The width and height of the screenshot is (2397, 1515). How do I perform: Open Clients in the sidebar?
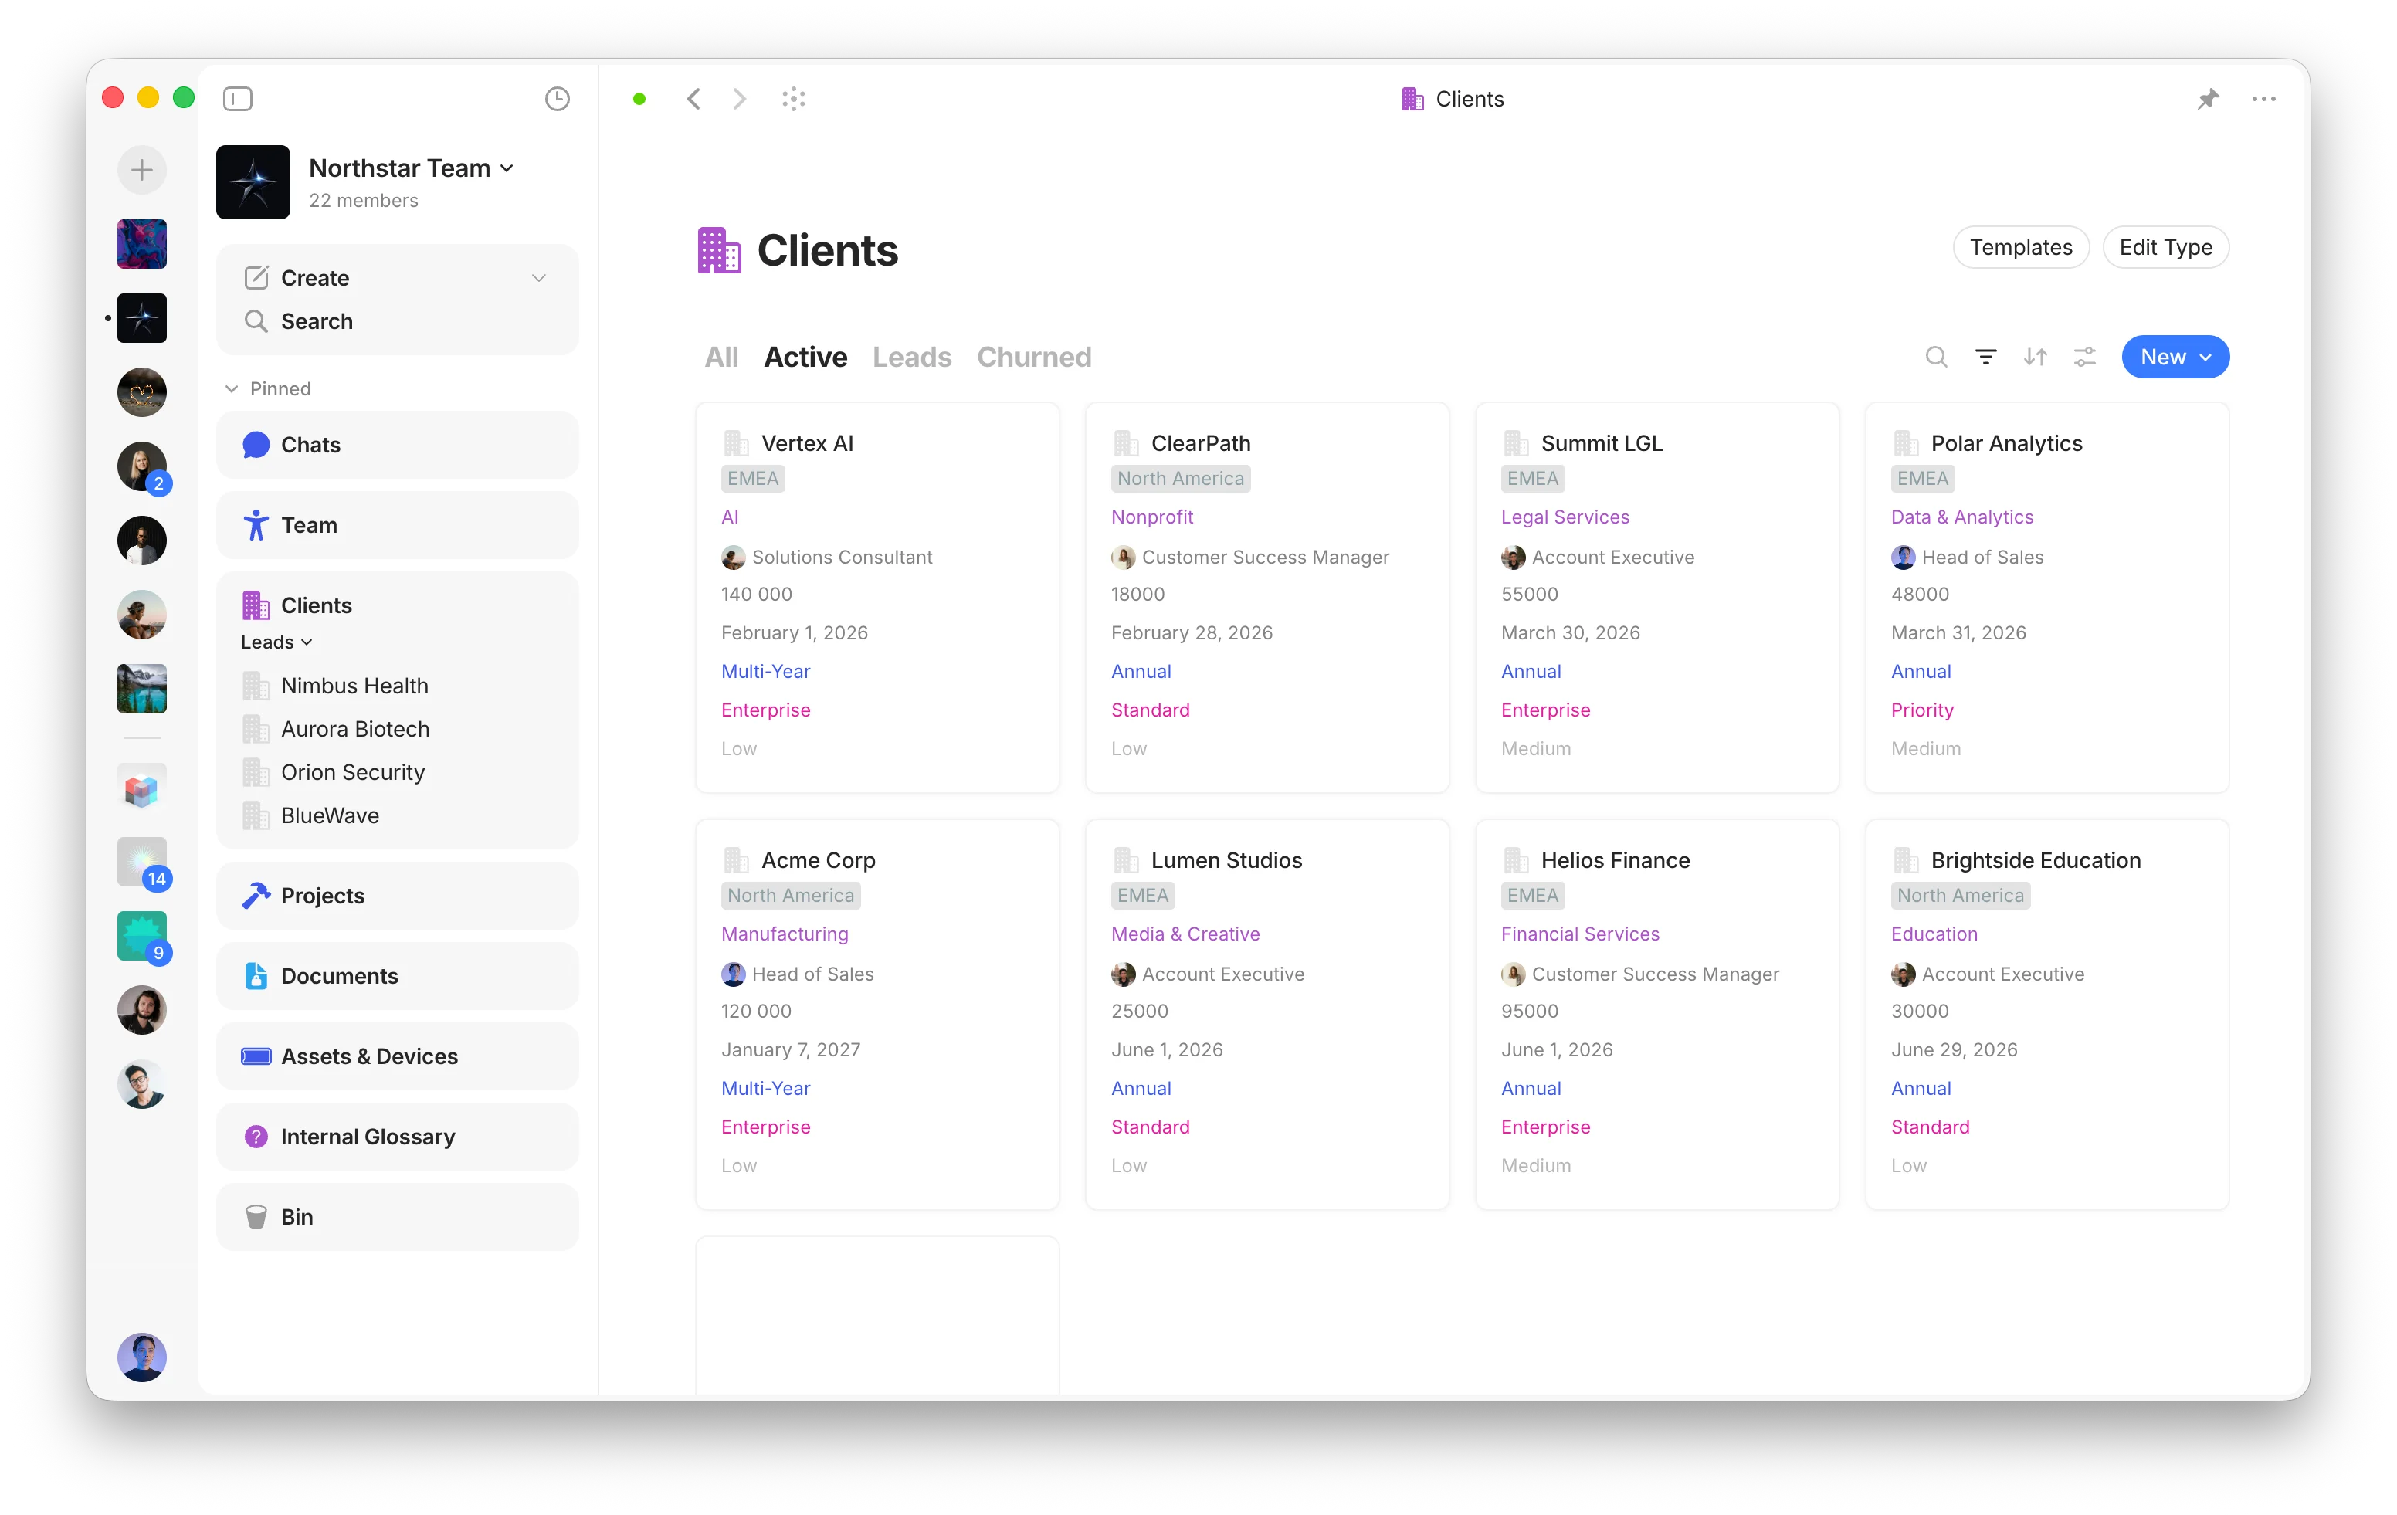(316, 605)
